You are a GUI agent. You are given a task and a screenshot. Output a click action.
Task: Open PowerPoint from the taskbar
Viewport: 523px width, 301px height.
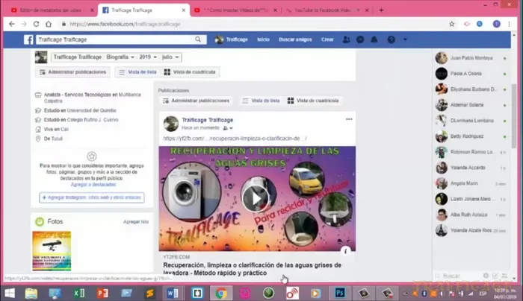pos(103,294)
